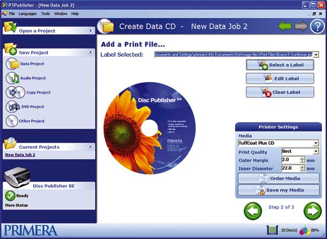
Task: Open the Print Quality dropdown arrow
Action: pyautogui.click(x=316, y=151)
